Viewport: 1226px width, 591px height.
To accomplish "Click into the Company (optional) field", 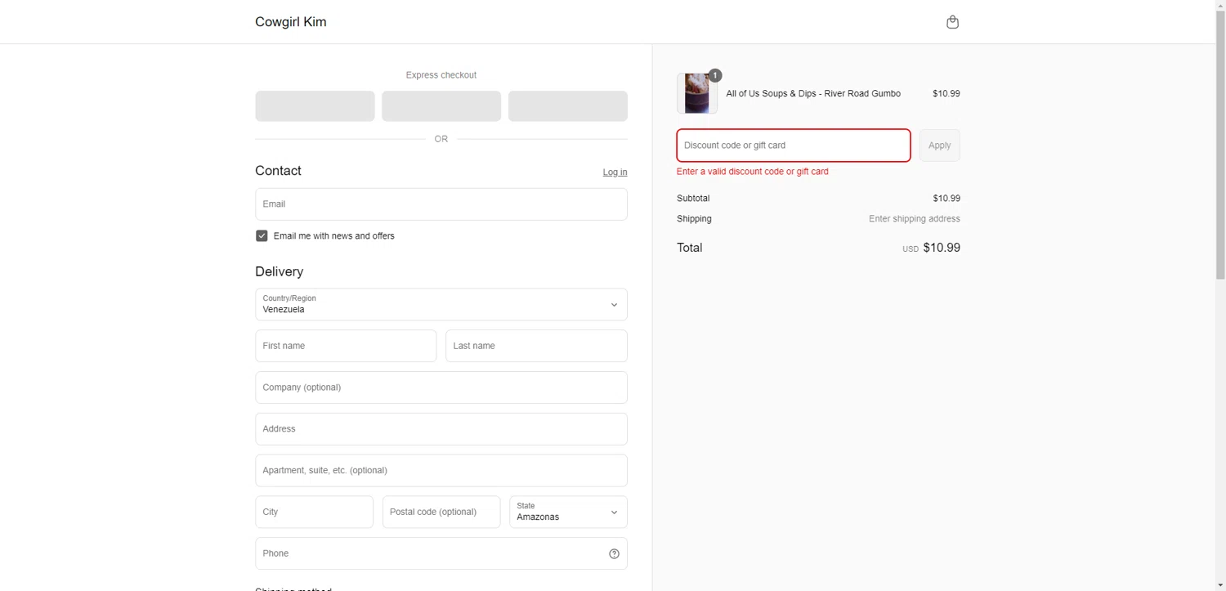I will [x=441, y=387].
